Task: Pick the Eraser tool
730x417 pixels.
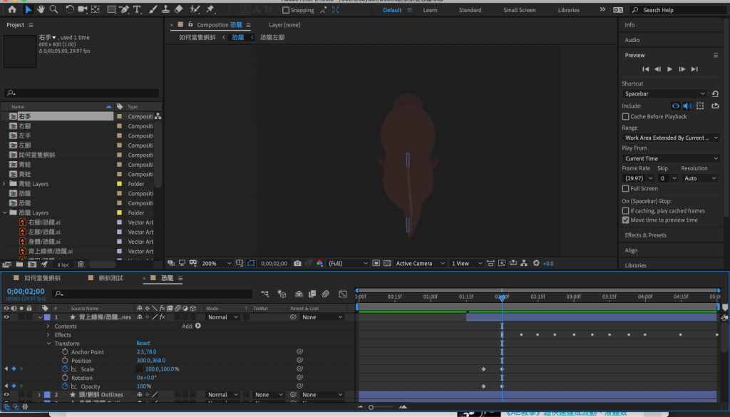Action: [x=178, y=10]
